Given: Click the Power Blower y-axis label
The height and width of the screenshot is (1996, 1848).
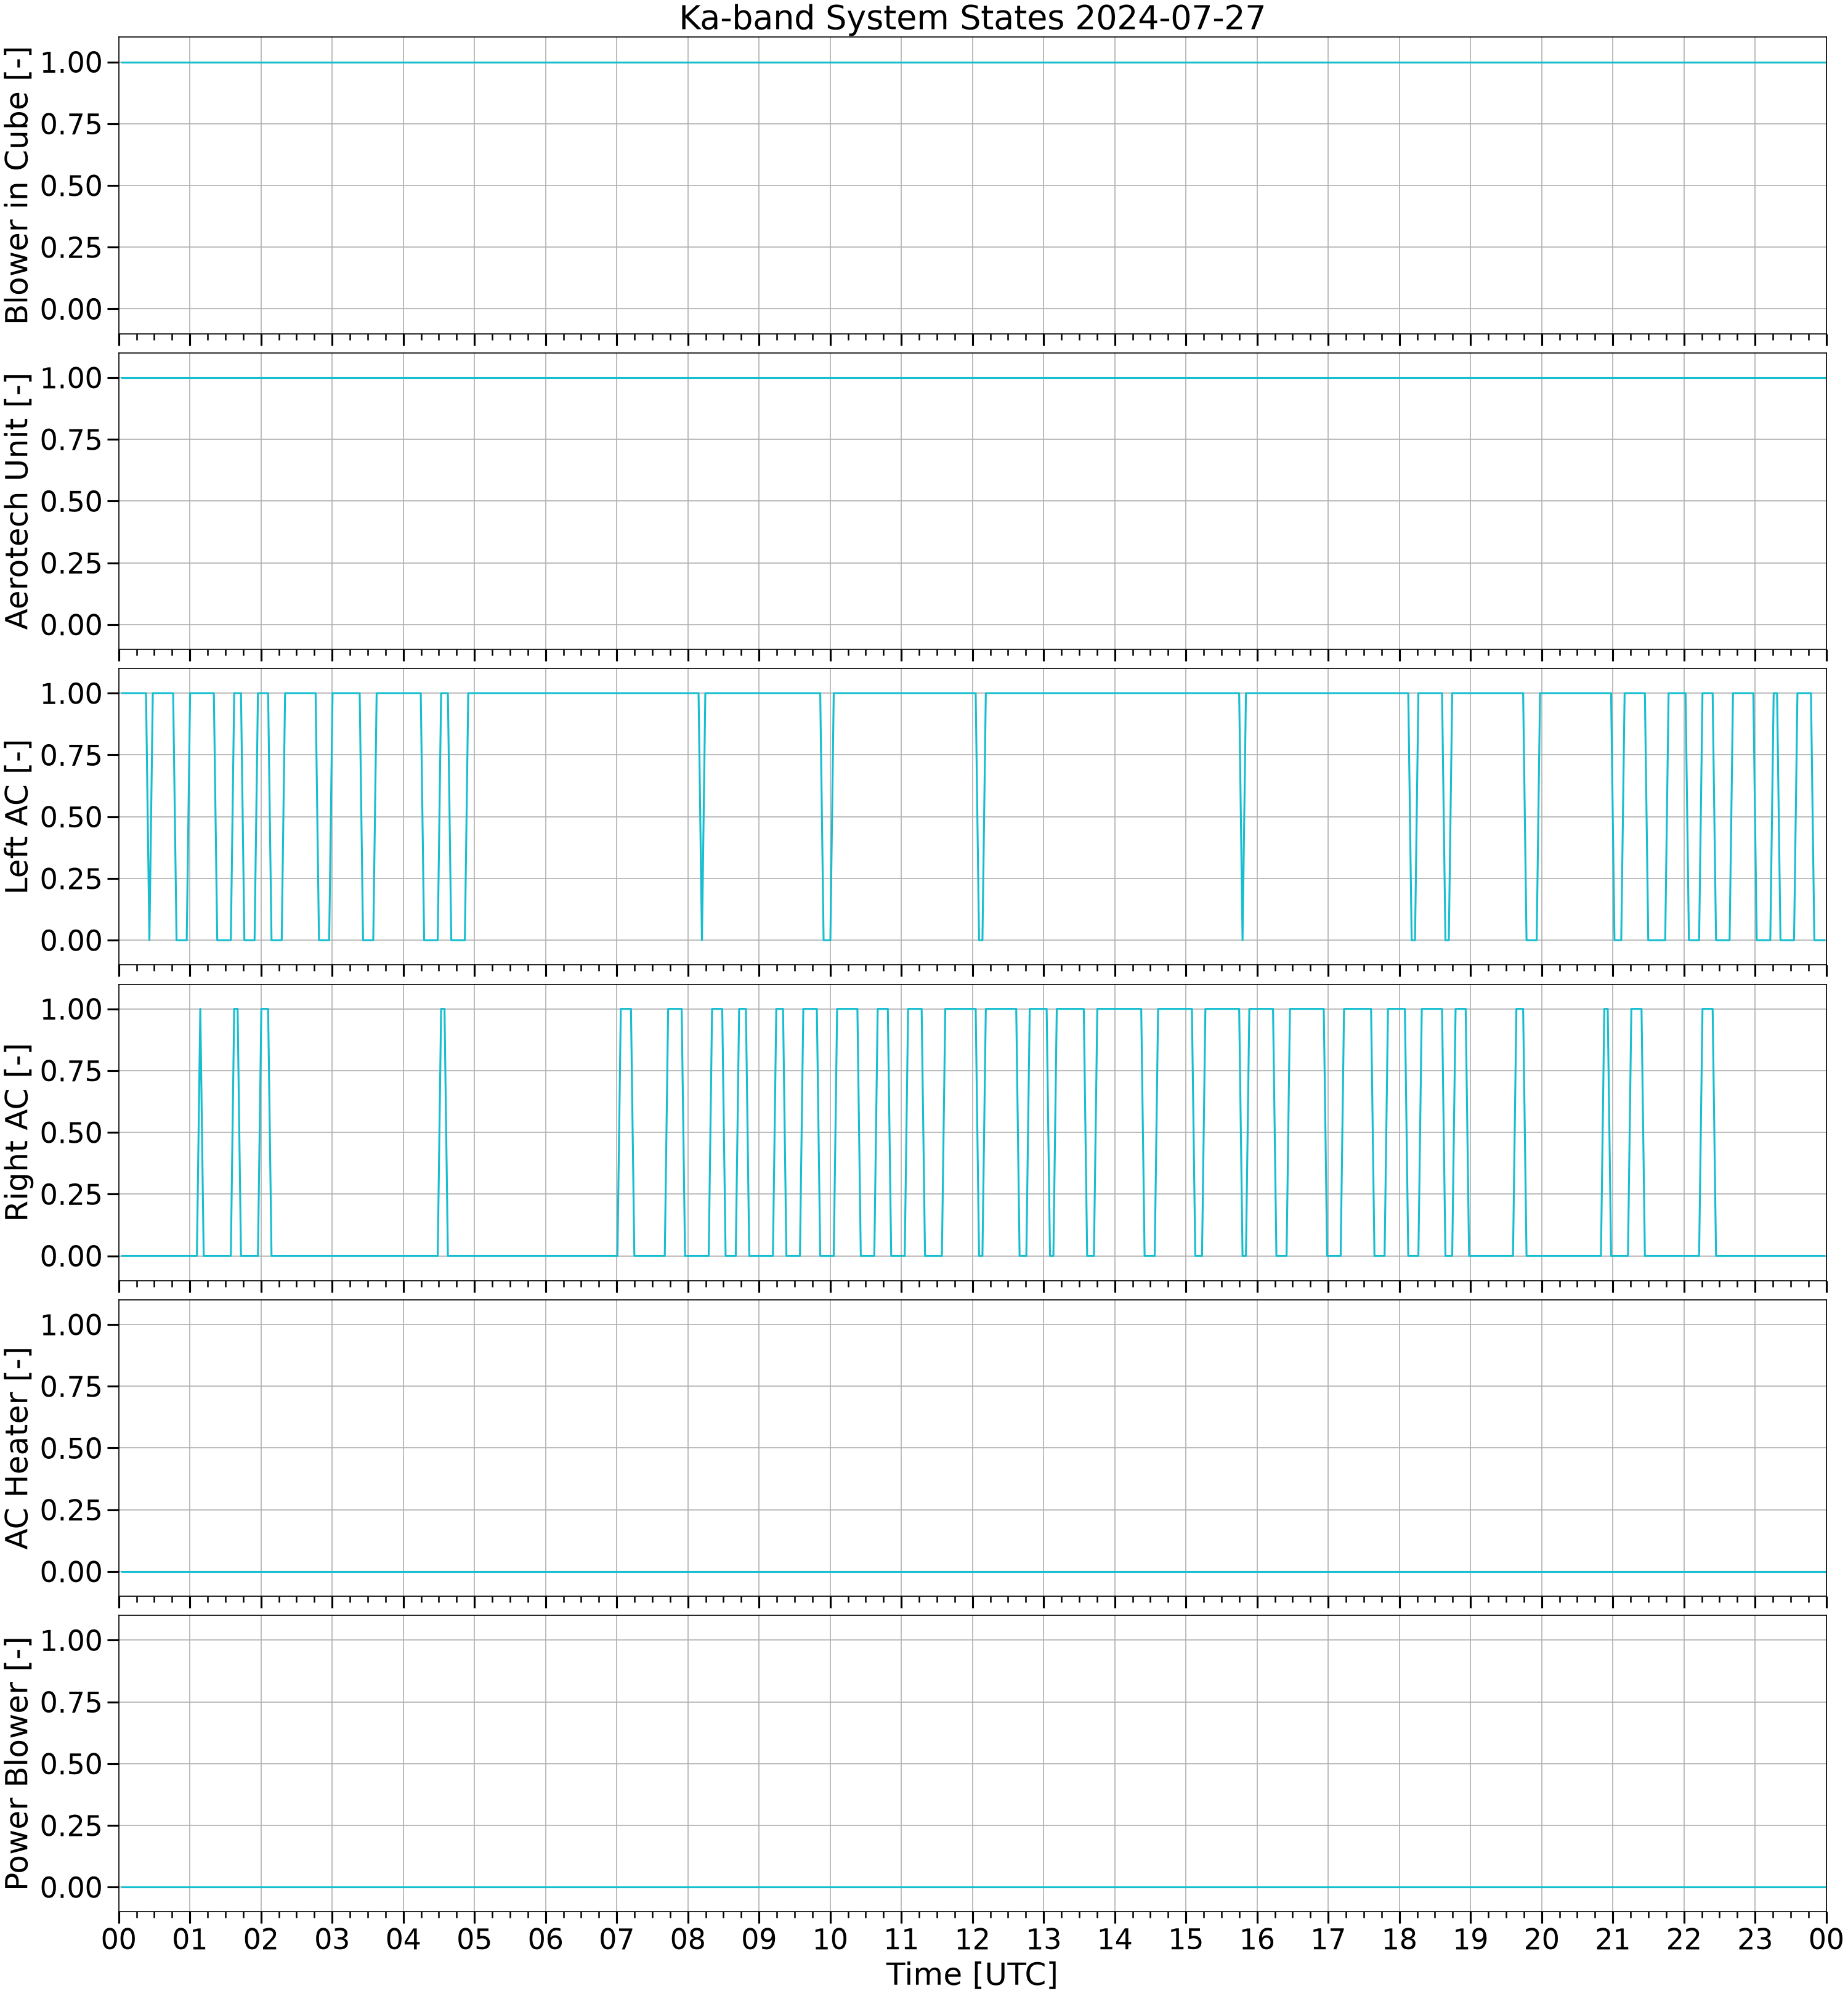Looking at the screenshot, I should (17, 1763).
